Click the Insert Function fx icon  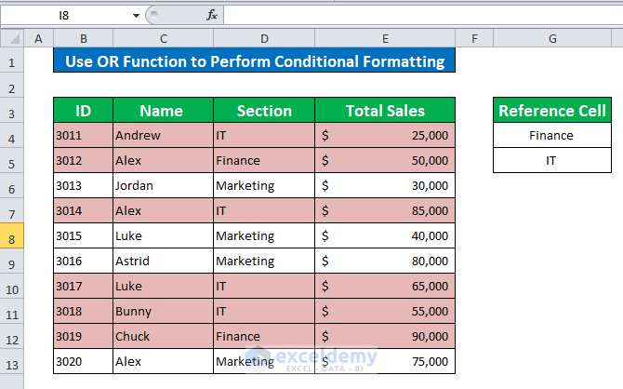212,15
